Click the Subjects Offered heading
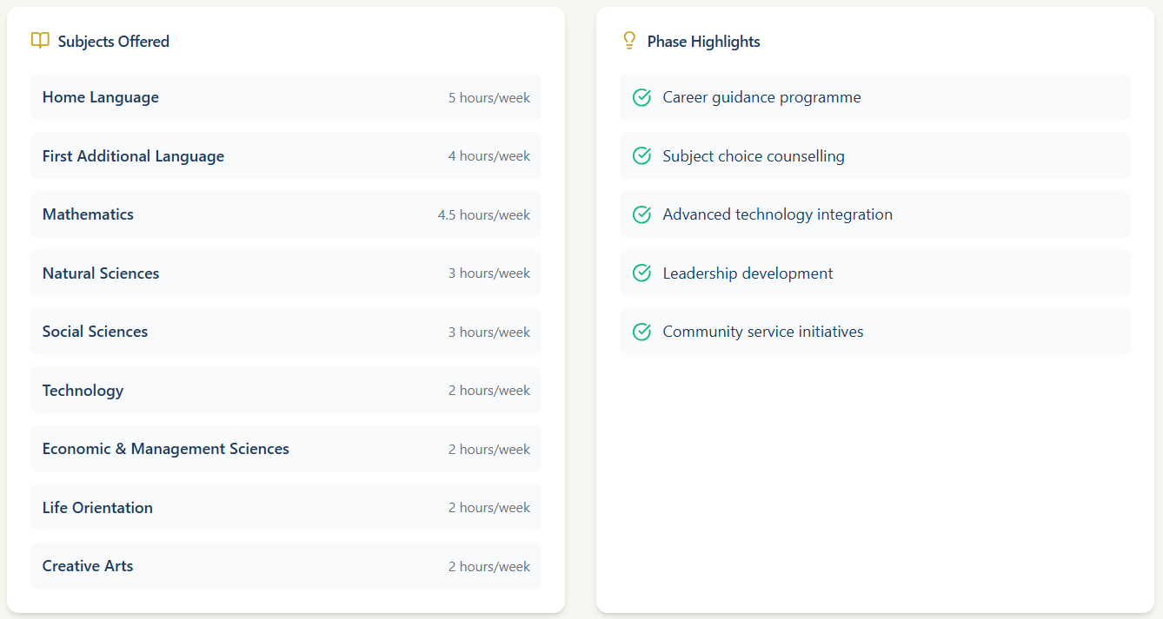The width and height of the screenshot is (1163, 619). [113, 42]
